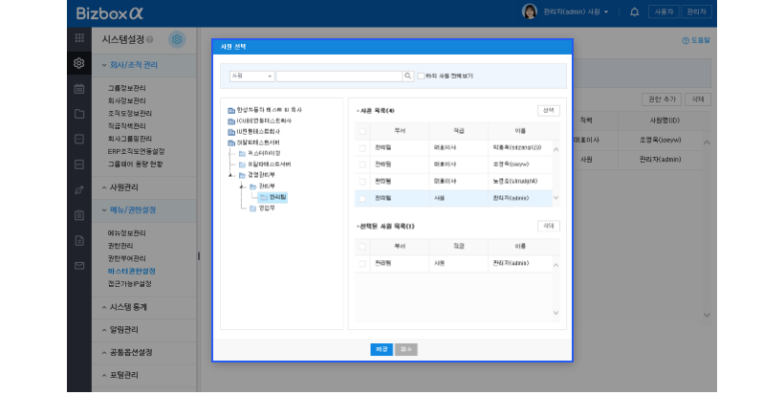784x395 pixels.
Task: Click scroll-down arrow of 선택된 사원 목록 list
Action: [x=556, y=313]
